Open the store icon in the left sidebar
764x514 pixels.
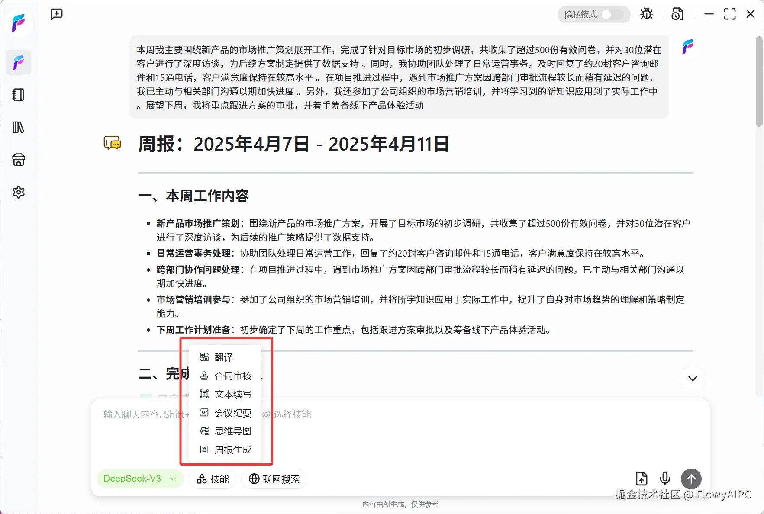(x=18, y=160)
